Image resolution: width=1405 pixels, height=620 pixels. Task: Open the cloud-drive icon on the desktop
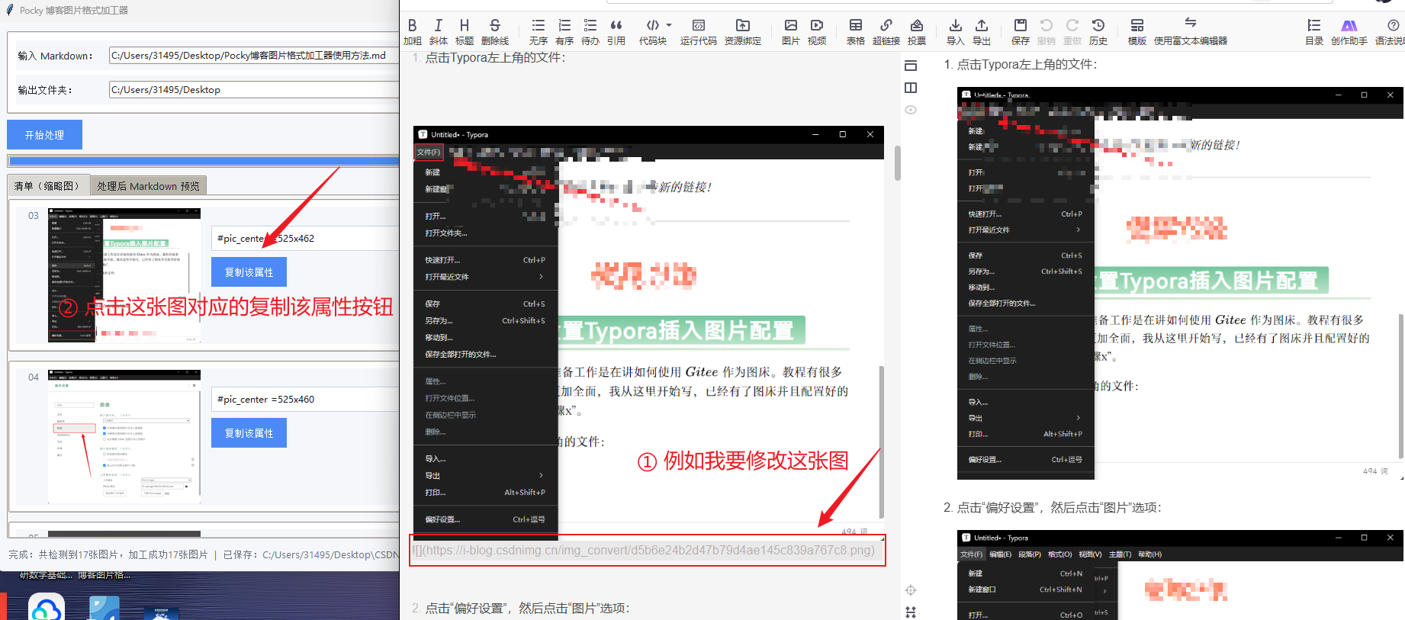47,608
